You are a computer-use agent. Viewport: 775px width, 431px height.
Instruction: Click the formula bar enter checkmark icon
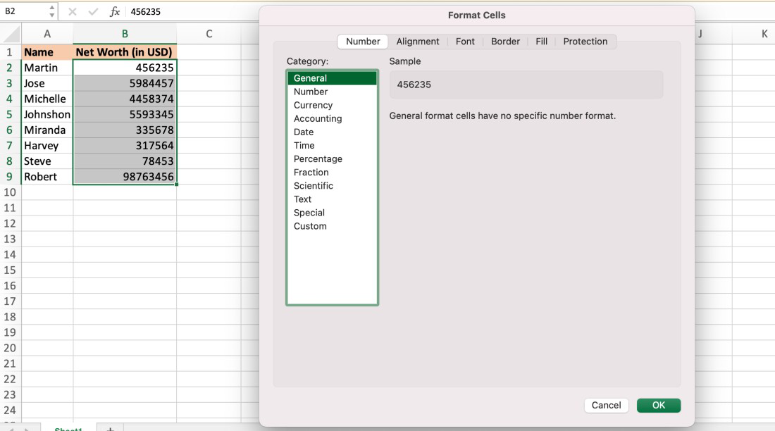coord(93,12)
